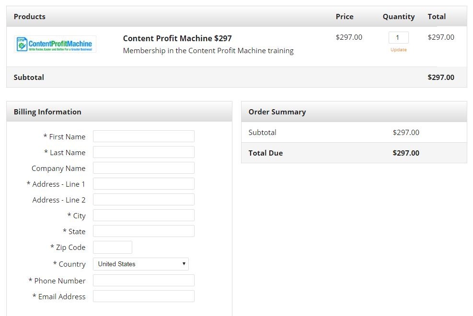Click the Phone Number field
The height and width of the screenshot is (316, 473).
143,281
